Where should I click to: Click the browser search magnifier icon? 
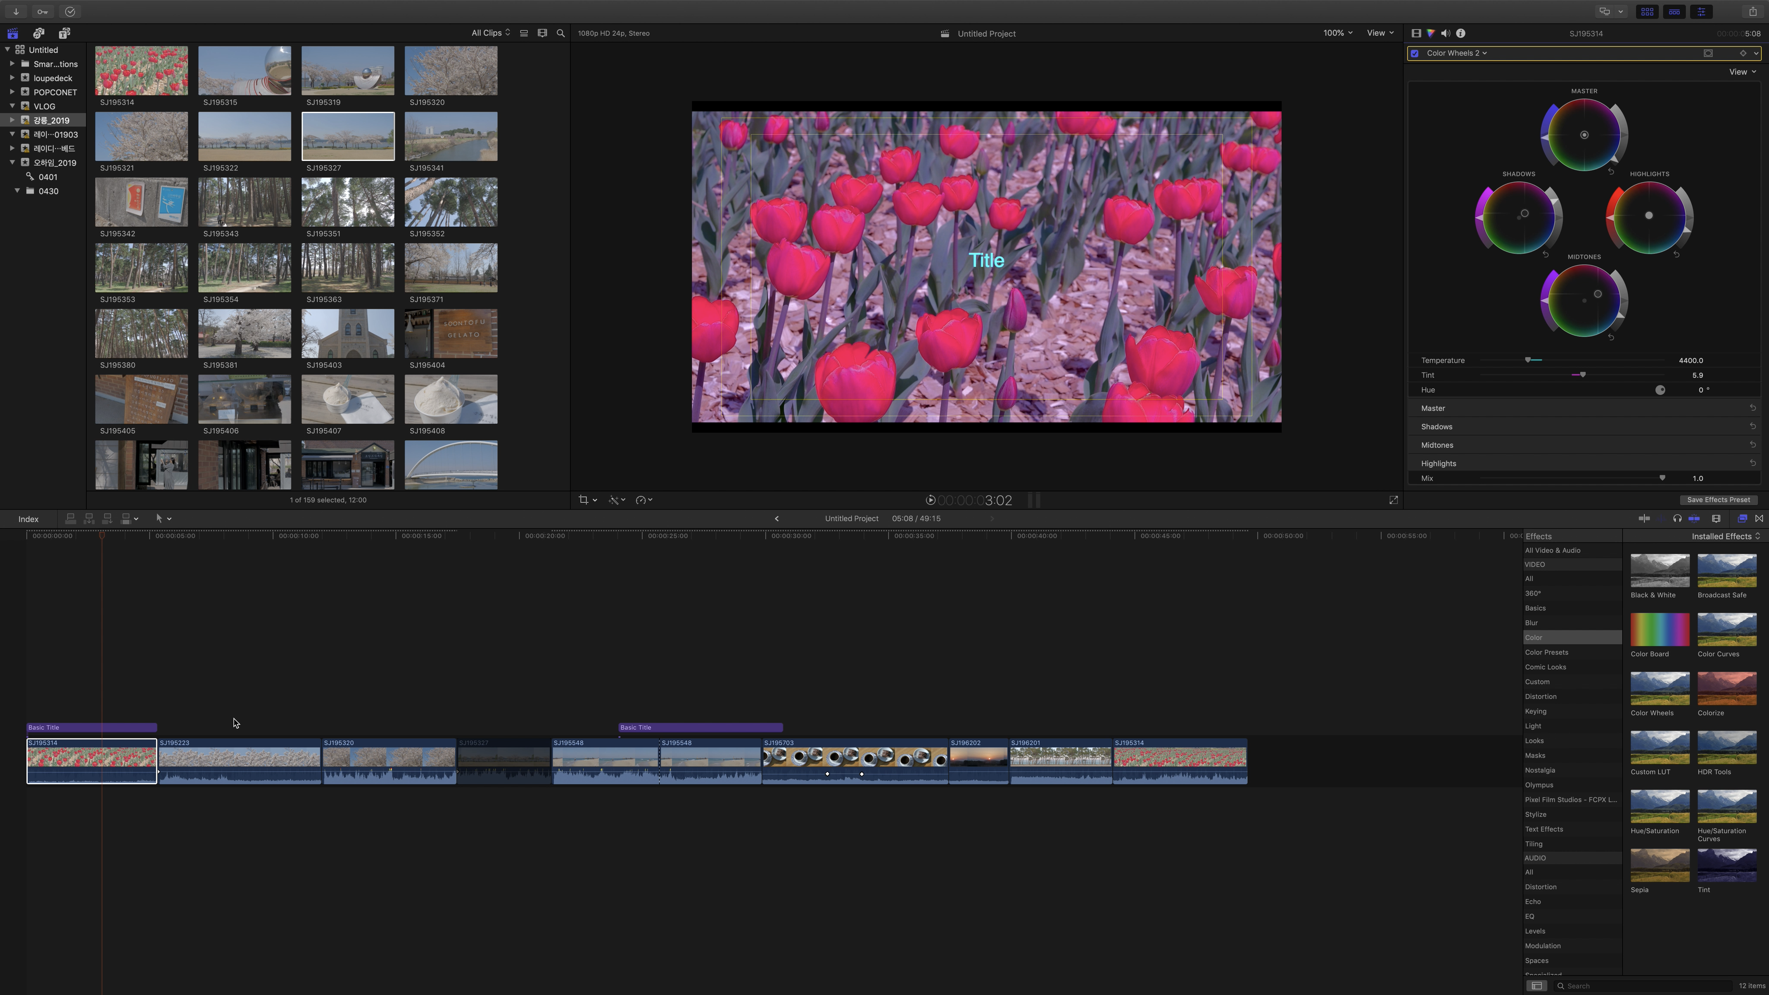click(x=560, y=33)
